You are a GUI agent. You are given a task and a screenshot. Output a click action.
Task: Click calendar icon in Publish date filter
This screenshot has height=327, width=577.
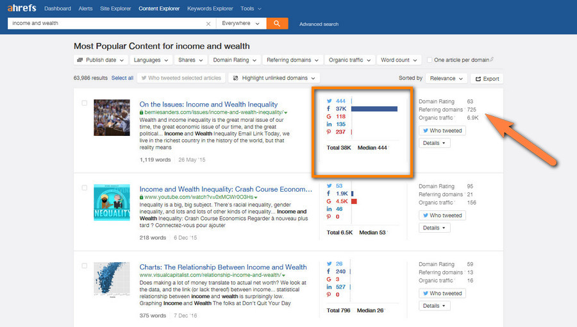point(80,60)
